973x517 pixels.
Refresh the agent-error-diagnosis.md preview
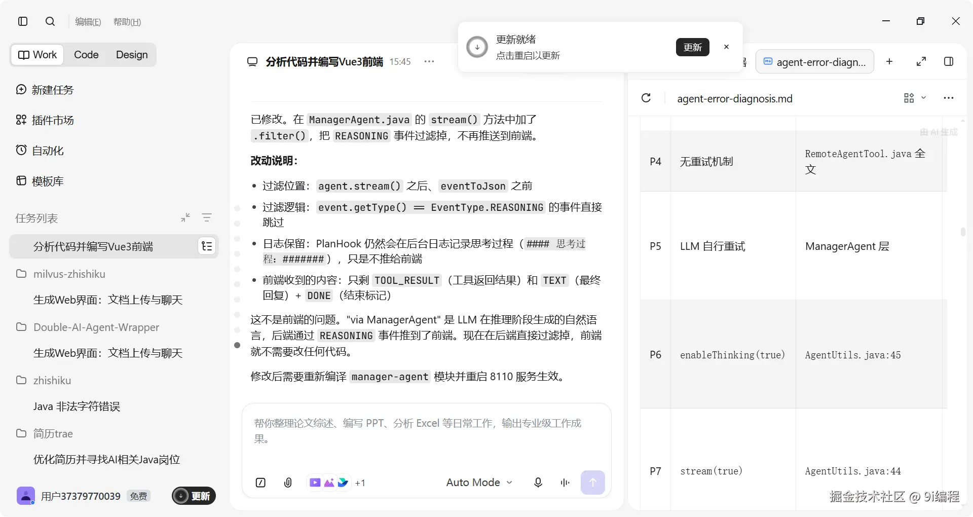(646, 98)
